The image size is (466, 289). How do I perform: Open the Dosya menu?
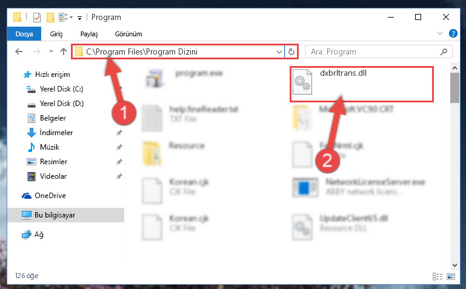[24, 34]
